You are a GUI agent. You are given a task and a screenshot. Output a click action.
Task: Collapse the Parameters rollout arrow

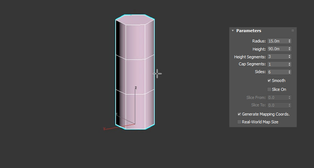[x=233, y=31]
